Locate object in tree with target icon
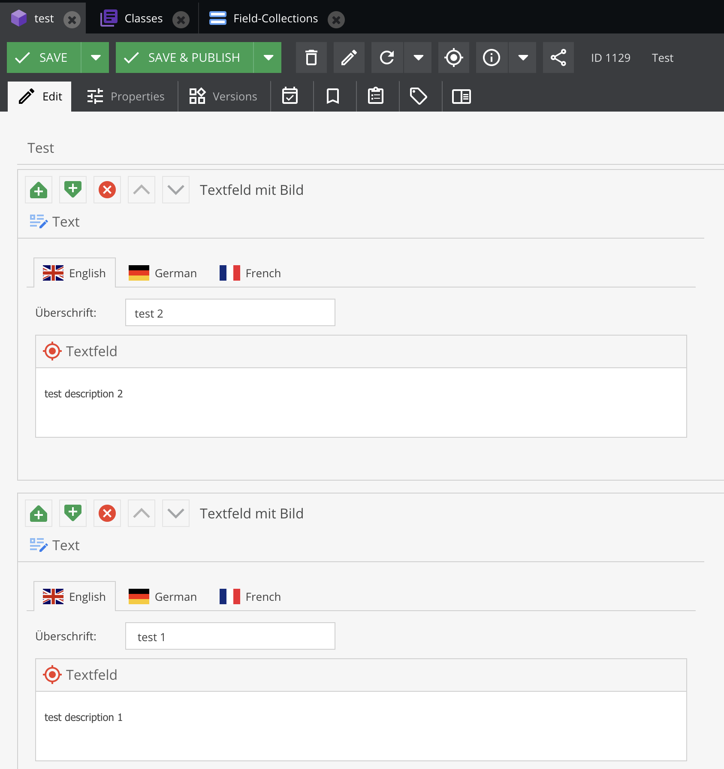 (x=454, y=58)
